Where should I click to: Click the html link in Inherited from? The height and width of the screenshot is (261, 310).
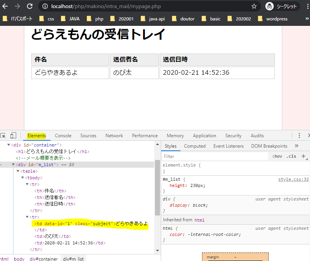(x=199, y=220)
